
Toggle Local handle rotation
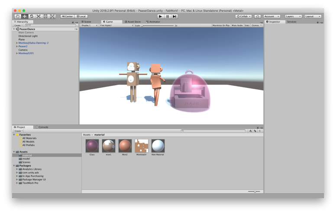click(81, 16)
